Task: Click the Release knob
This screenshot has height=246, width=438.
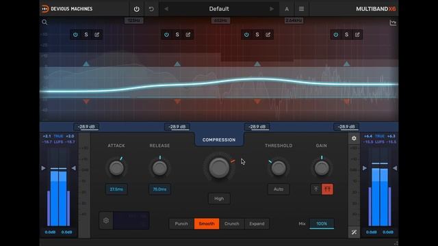Action: pos(159,168)
